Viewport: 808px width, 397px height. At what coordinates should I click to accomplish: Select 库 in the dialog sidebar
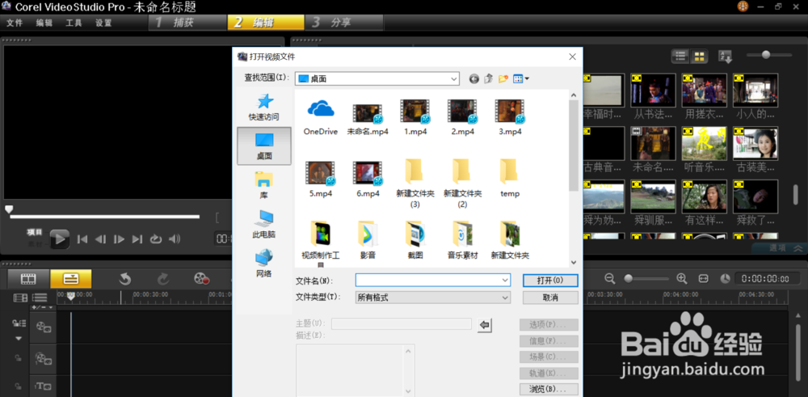coord(264,184)
